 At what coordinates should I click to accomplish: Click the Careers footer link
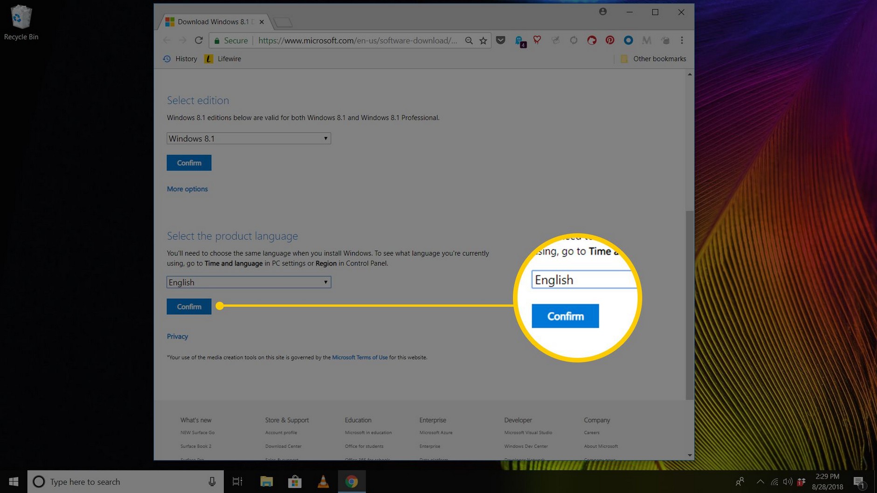[x=591, y=432]
